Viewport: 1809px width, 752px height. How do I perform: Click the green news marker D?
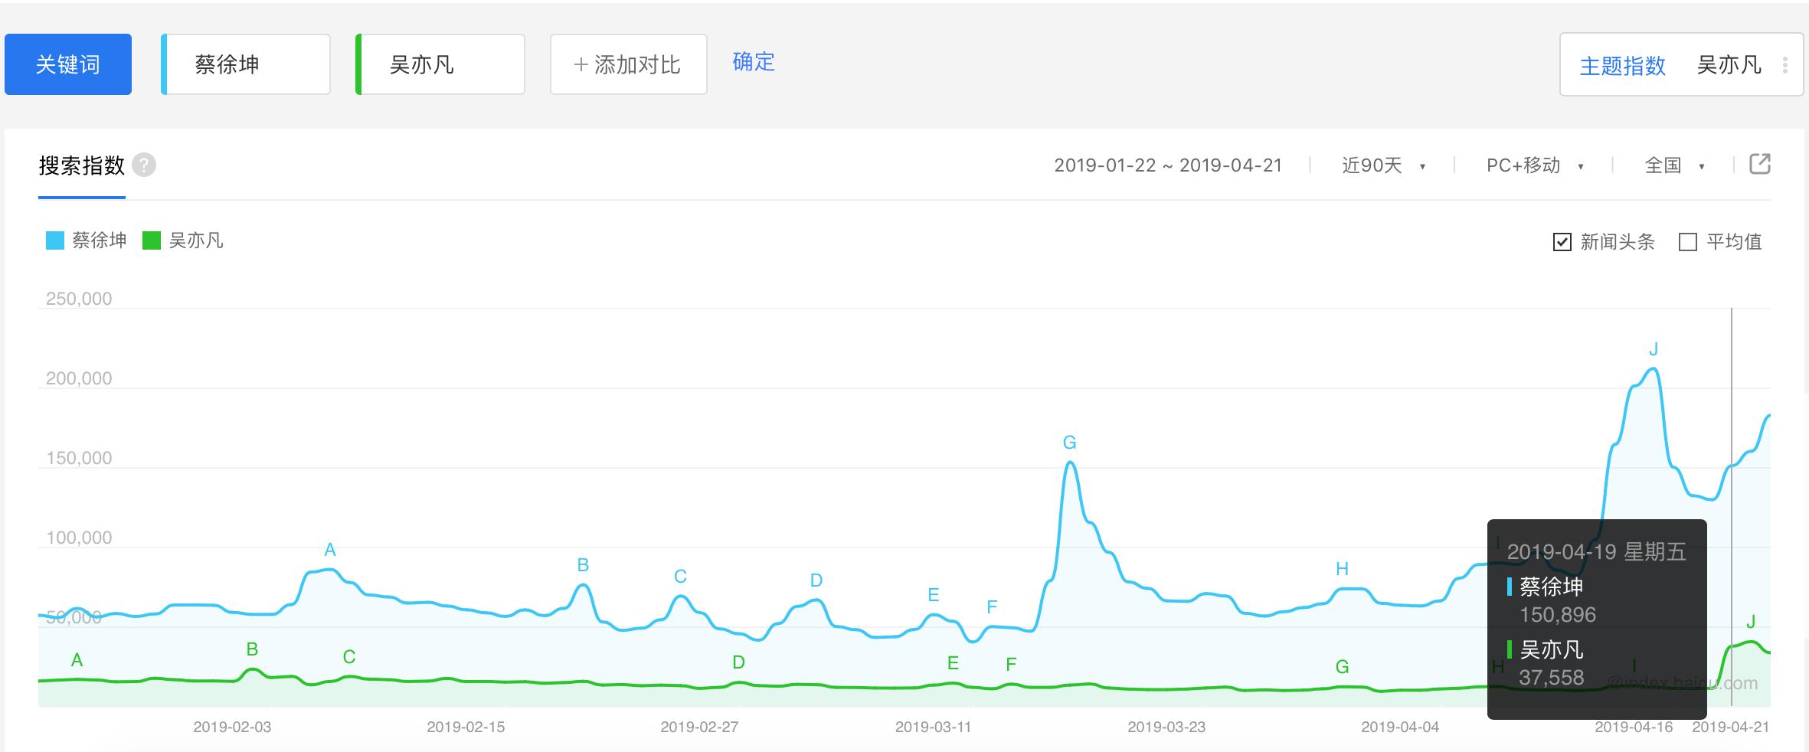click(x=738, y=662)
